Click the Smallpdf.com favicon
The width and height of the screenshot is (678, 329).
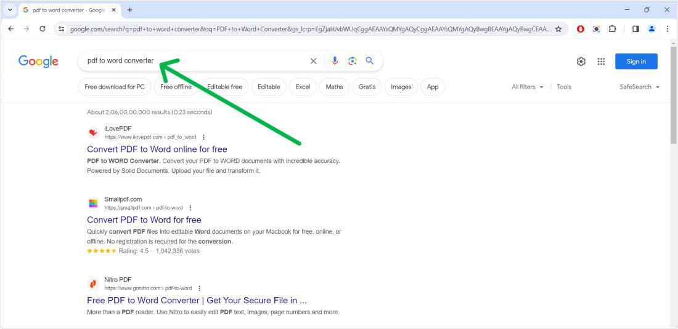pos(93,203)
